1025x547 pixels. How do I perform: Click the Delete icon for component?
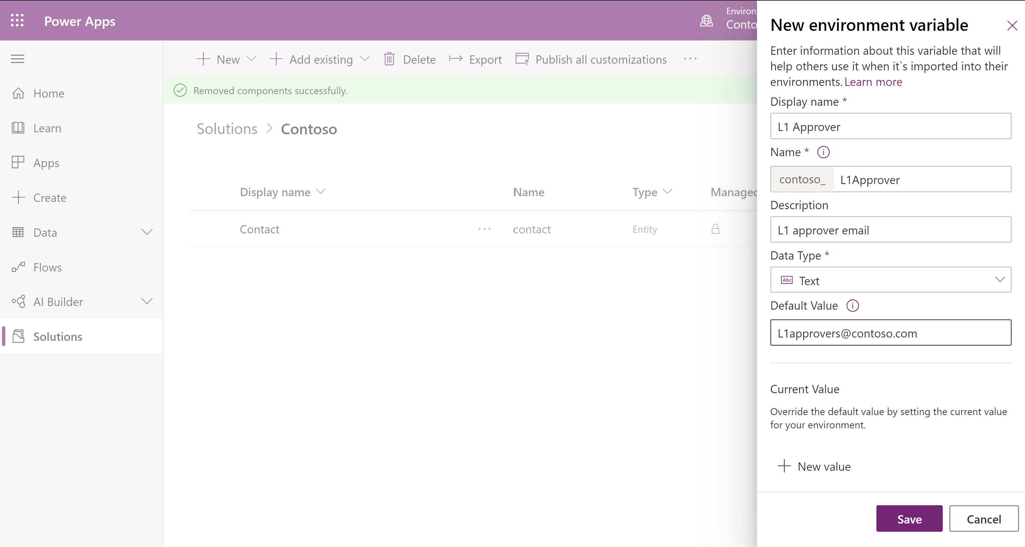389,60
